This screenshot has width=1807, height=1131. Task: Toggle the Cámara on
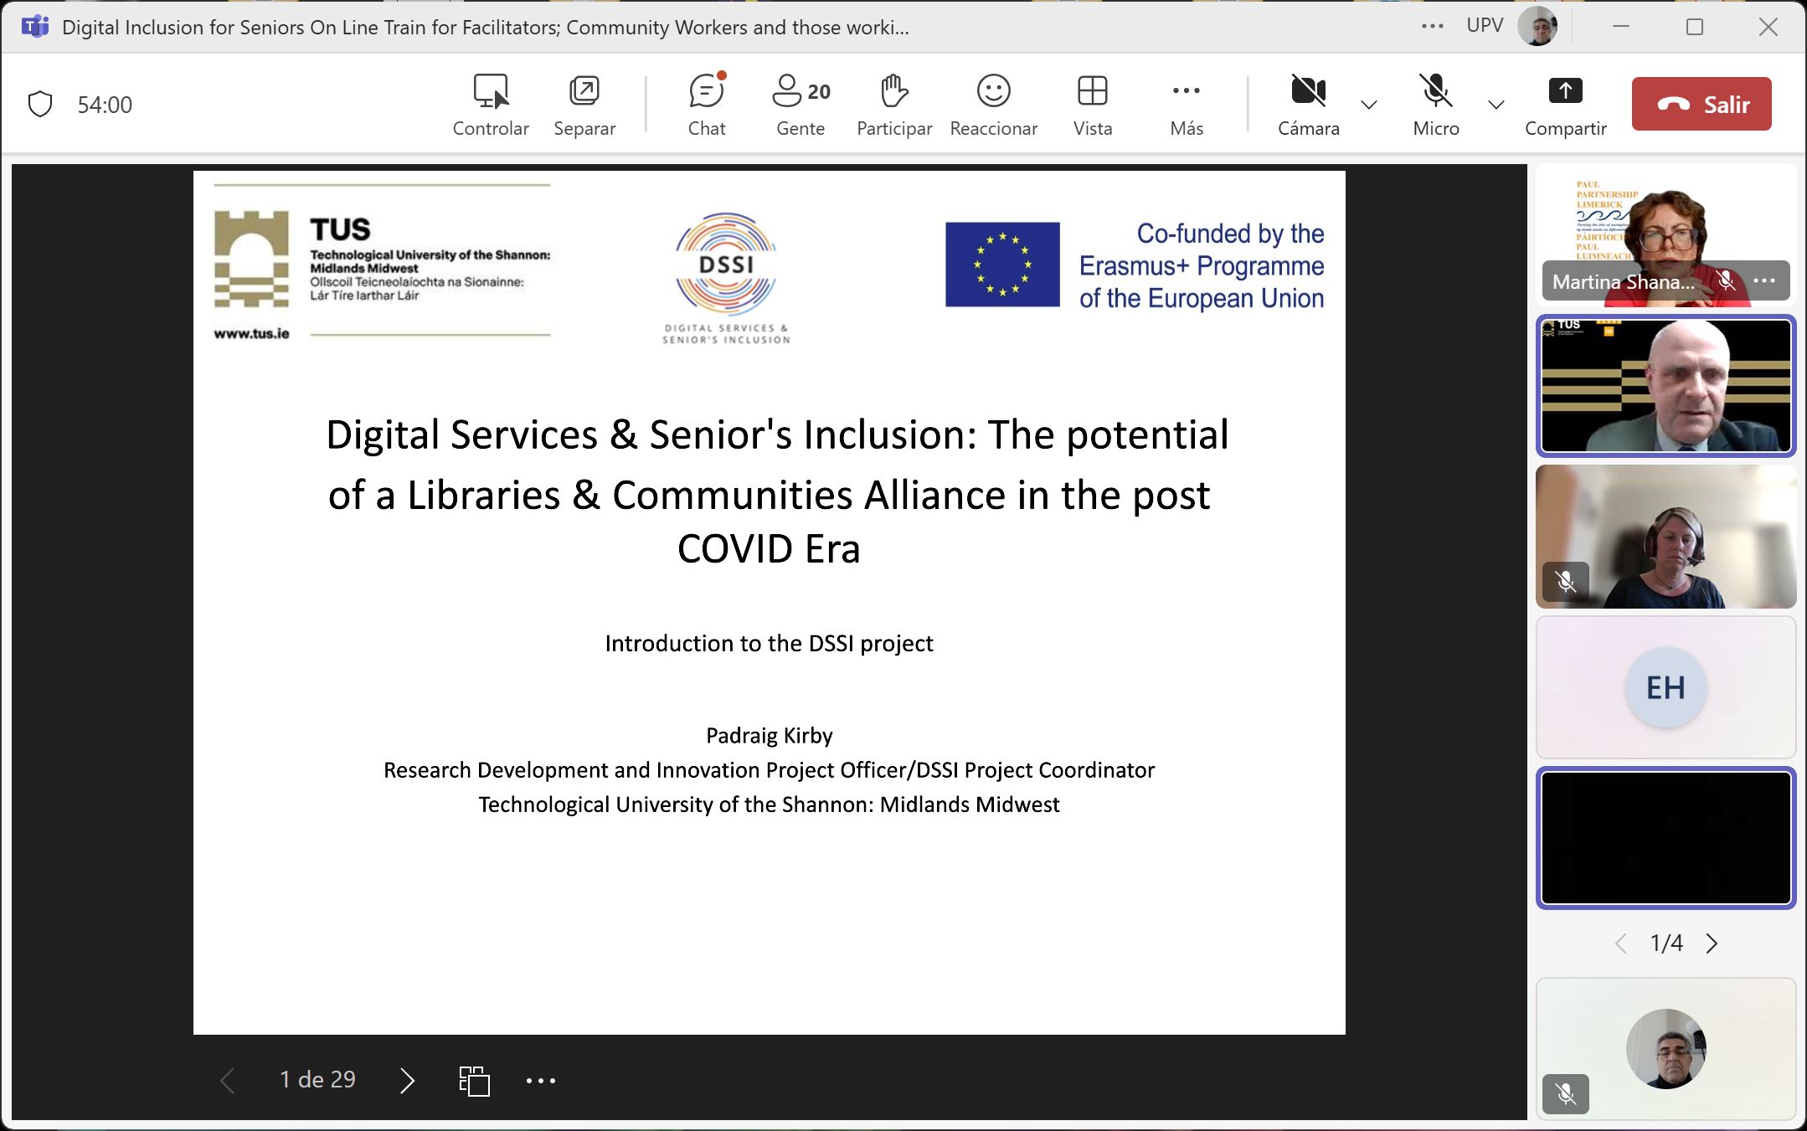[1308, 104]
